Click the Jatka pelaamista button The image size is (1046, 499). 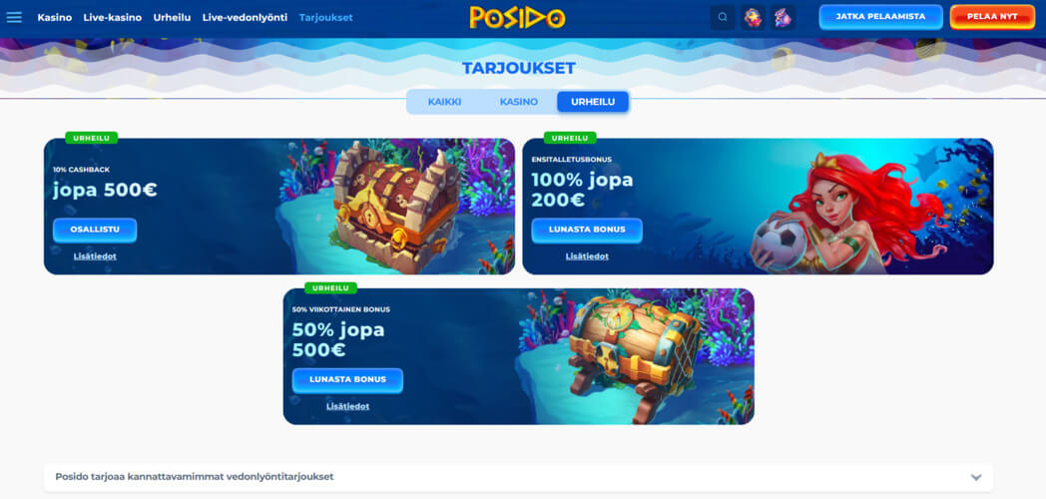click(x=880, y=17)
